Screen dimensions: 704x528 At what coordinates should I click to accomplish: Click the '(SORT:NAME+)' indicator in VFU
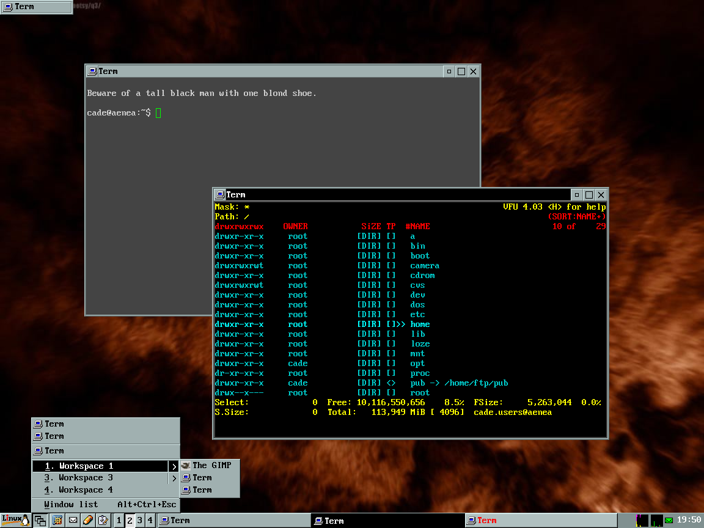(x=577, y=217)
